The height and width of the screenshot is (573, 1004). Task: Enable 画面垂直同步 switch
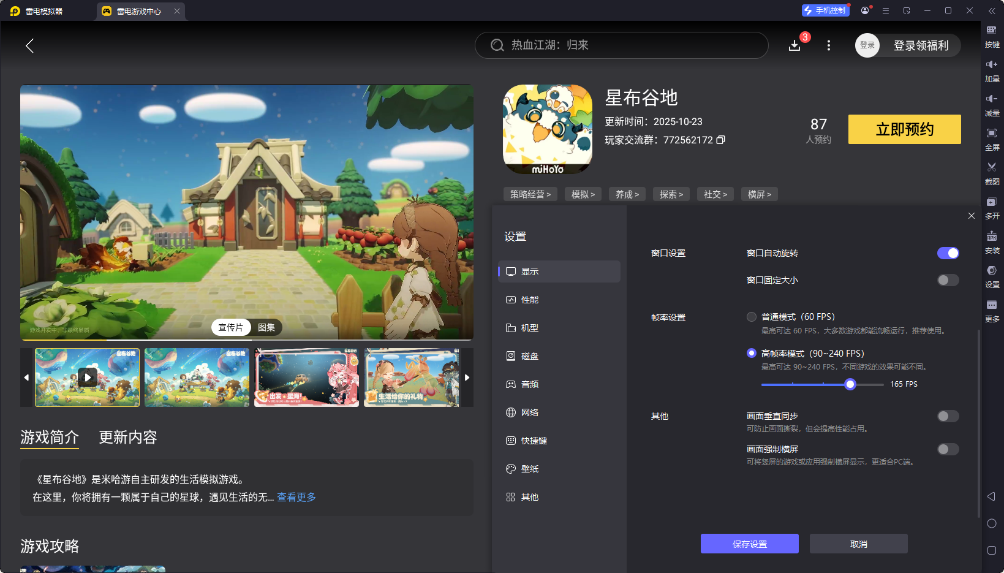point(948,416)
